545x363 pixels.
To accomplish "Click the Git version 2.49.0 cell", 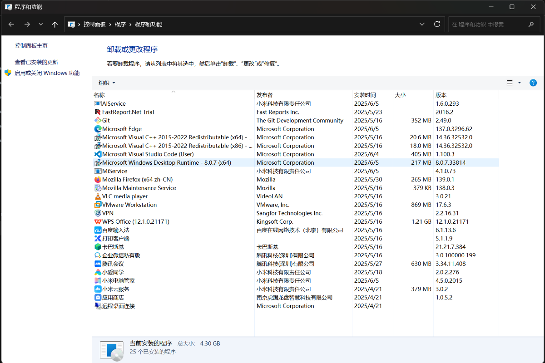I will point(444,121).
